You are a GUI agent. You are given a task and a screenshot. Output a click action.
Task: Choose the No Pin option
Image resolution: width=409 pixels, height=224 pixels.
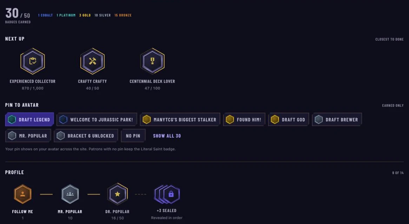coord(133,135)
